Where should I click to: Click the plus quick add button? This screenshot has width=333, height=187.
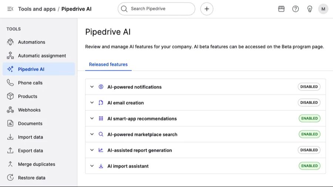[x=207, y=9]
